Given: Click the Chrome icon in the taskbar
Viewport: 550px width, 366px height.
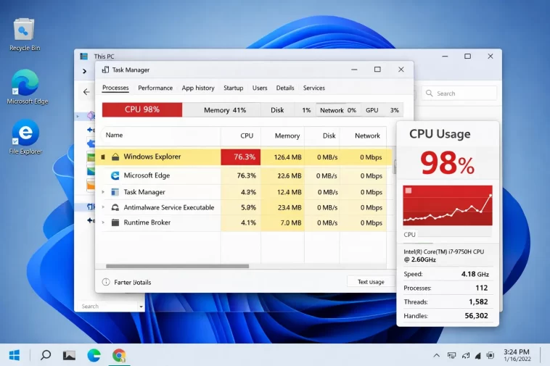Looking at the screenshot, I should tap(119, 355).
